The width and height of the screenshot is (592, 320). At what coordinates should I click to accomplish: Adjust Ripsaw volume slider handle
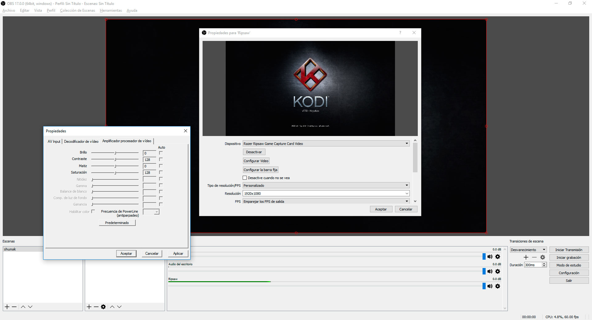[484, 286]
